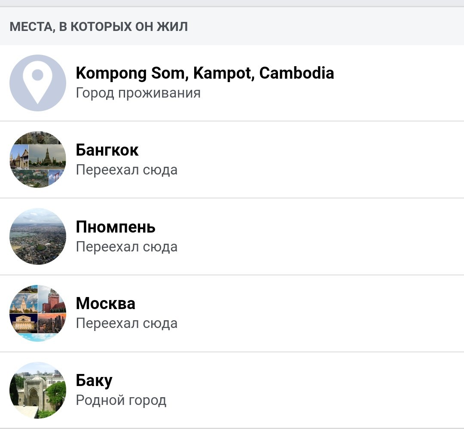Open the Бангкок city thumbnail
464x429 pixels.
coord(37,159)
